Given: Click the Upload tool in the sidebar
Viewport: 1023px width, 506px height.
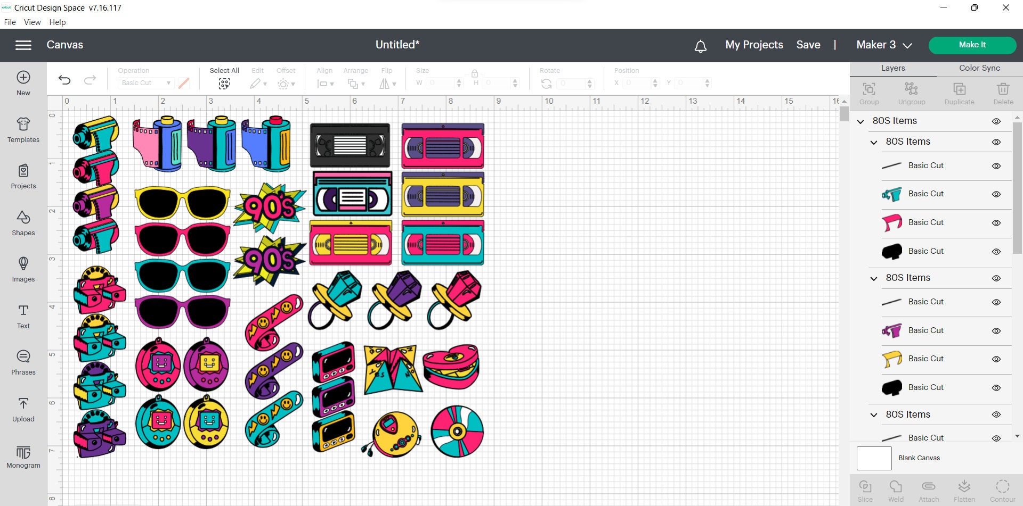Looking at the screenshot, I should click(x=23, y=409).
